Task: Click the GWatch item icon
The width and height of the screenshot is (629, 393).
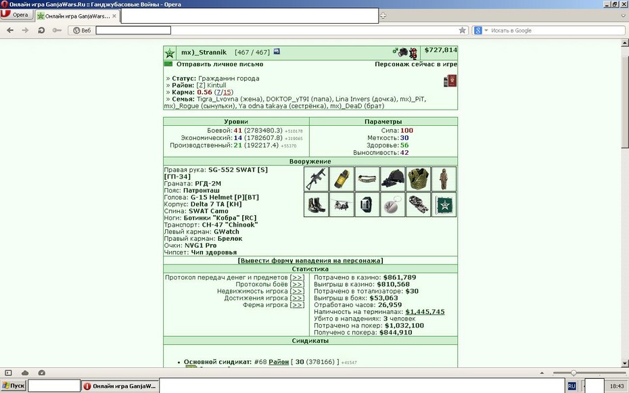Action: point(367,204)
